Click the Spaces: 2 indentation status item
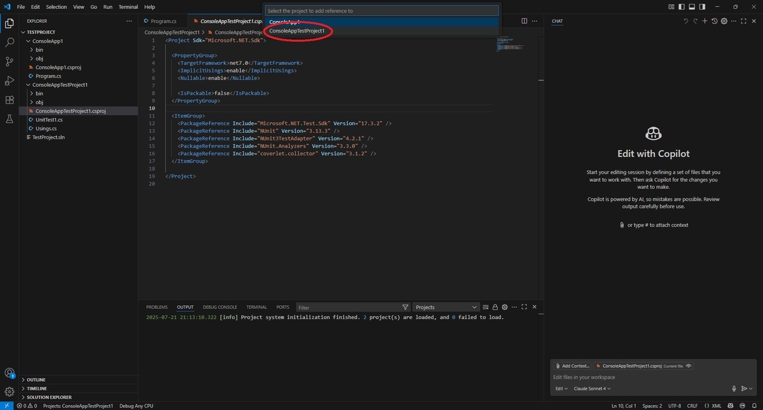This screenshot has height=410, width=763. 652,406
